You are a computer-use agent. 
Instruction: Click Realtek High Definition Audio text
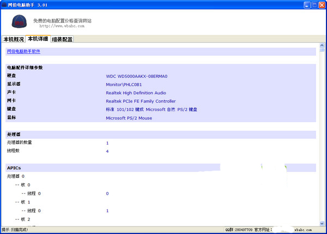(x=136, y=93)
